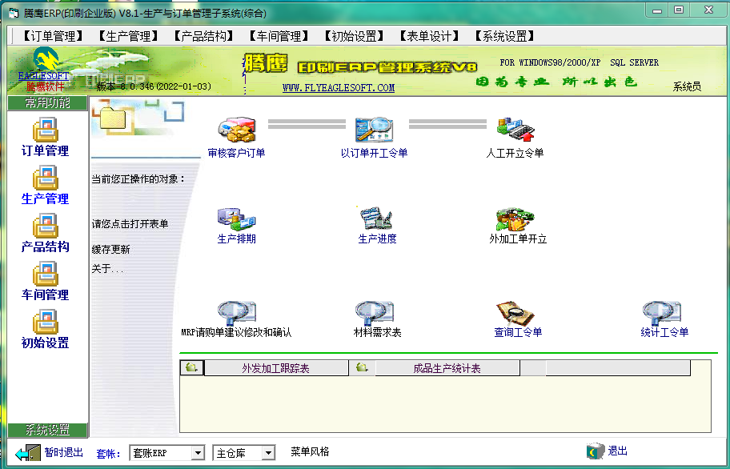Open the 以订单开工令单 icon
This screenshot has height=469, width=730.
375,130
